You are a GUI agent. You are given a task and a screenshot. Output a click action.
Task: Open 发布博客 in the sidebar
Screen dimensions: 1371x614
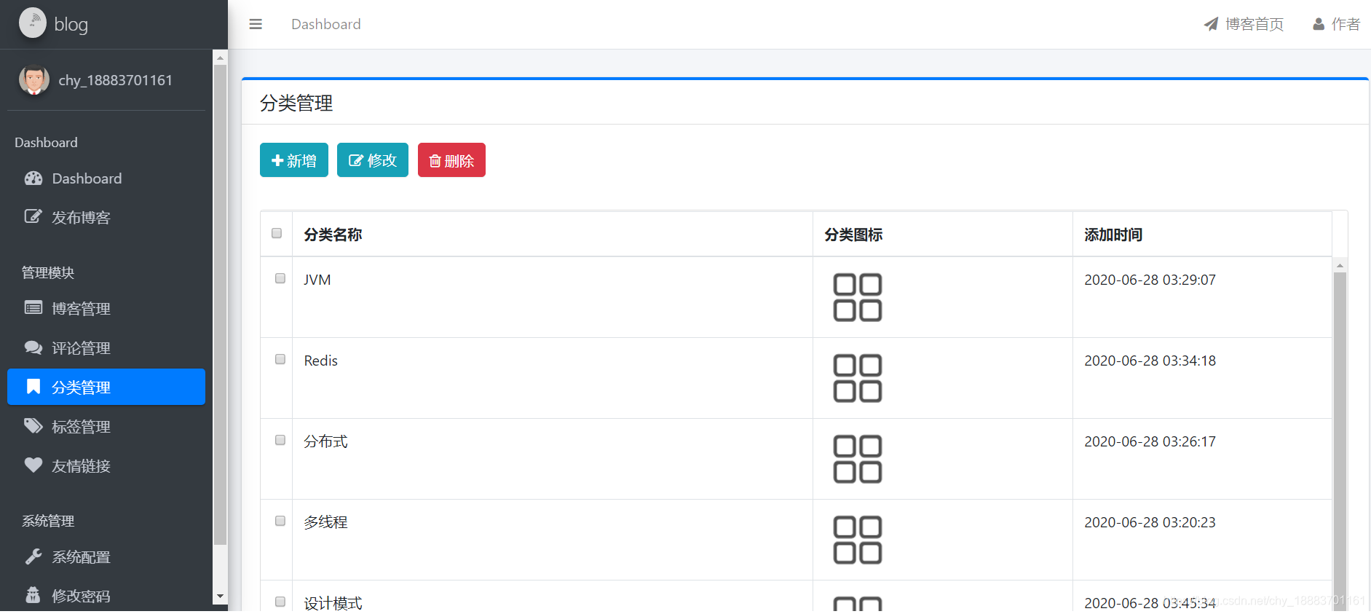click(106, 217)
